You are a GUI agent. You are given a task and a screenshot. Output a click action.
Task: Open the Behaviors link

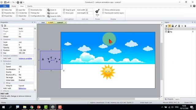coord(22,88)
